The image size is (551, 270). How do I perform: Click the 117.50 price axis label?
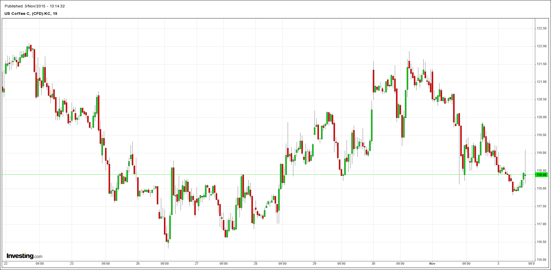point(541,206)
